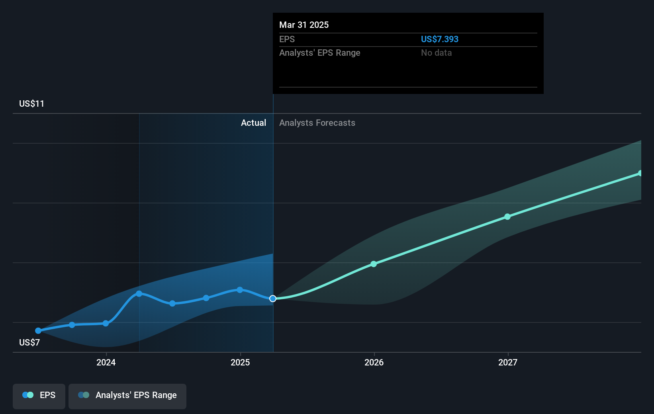
Task: Click the Actual section label
Action: (253, 123)
